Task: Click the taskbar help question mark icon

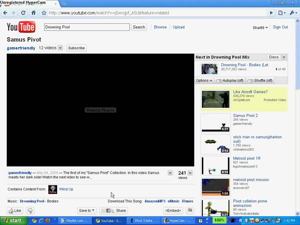Action: [200, 221]
